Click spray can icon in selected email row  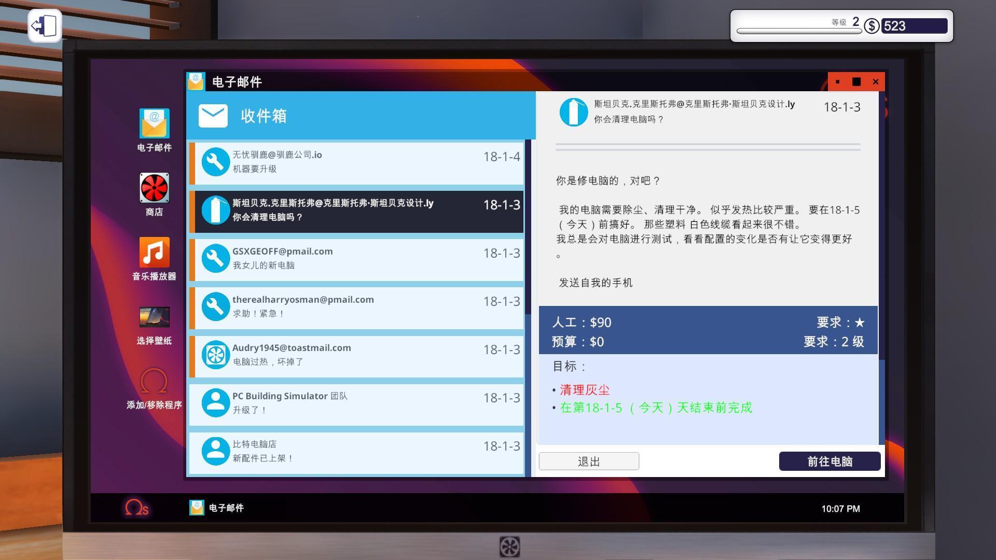pyautogui.click(x=215, y=210)
